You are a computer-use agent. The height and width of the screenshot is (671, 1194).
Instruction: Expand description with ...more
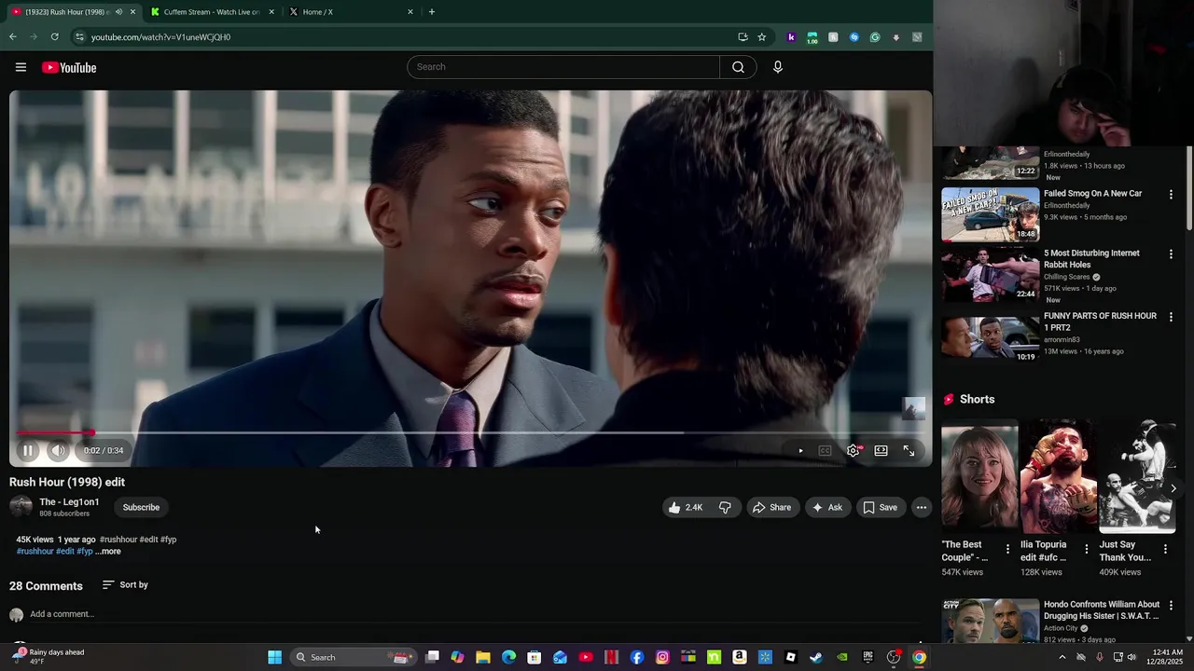pos(108,552)
